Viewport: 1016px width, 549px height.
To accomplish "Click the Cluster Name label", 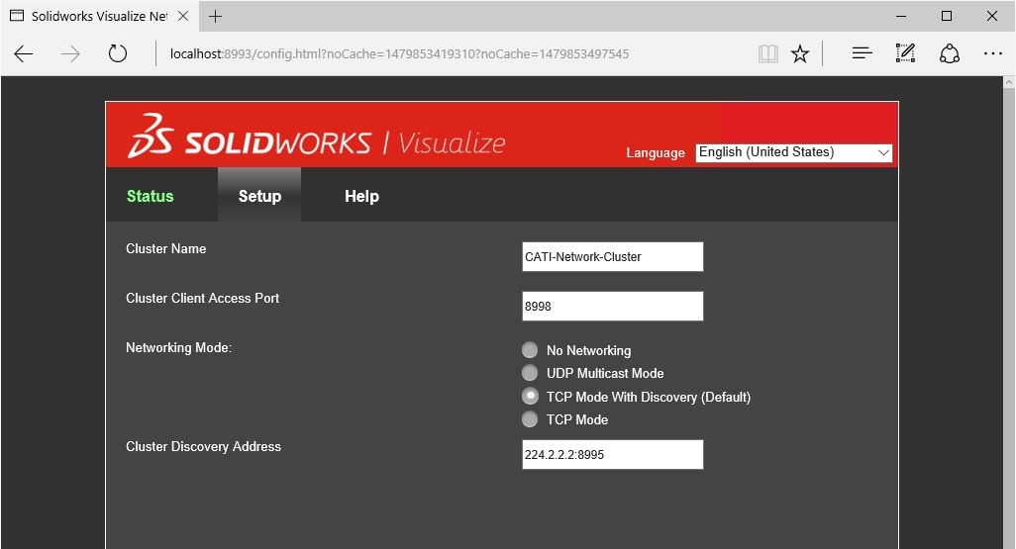I will [x=166, y=248].
